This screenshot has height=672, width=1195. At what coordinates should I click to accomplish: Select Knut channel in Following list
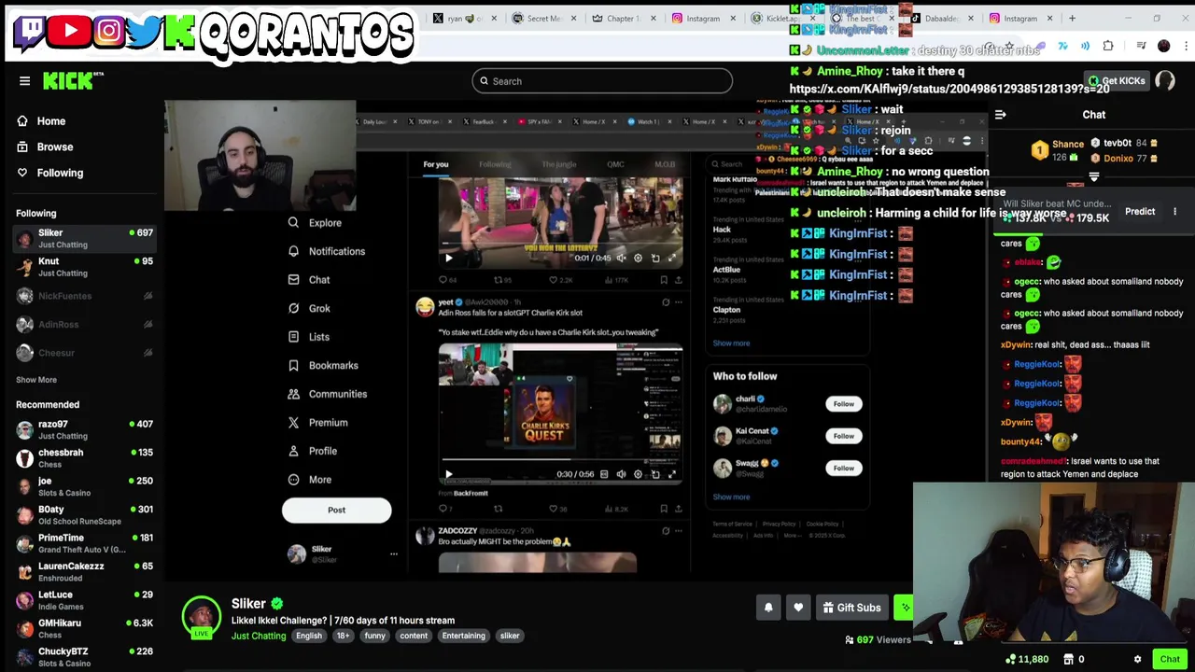tap(84, 267)
